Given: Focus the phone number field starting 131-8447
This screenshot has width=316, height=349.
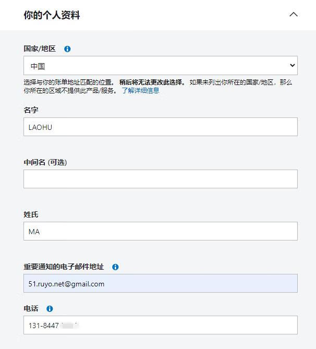Looking at the screenshot, I should 160,325.
